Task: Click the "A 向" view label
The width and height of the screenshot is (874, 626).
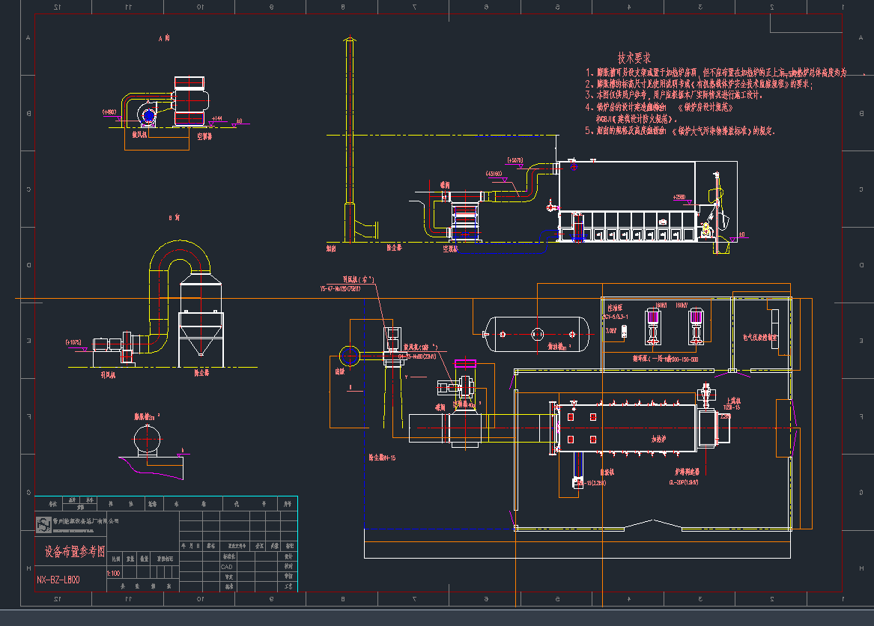Action: [x=165, y=37]
